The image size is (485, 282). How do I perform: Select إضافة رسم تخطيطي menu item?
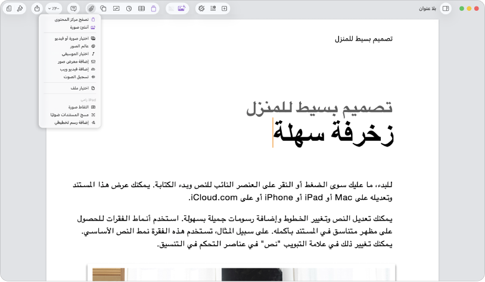coord(70,123)
